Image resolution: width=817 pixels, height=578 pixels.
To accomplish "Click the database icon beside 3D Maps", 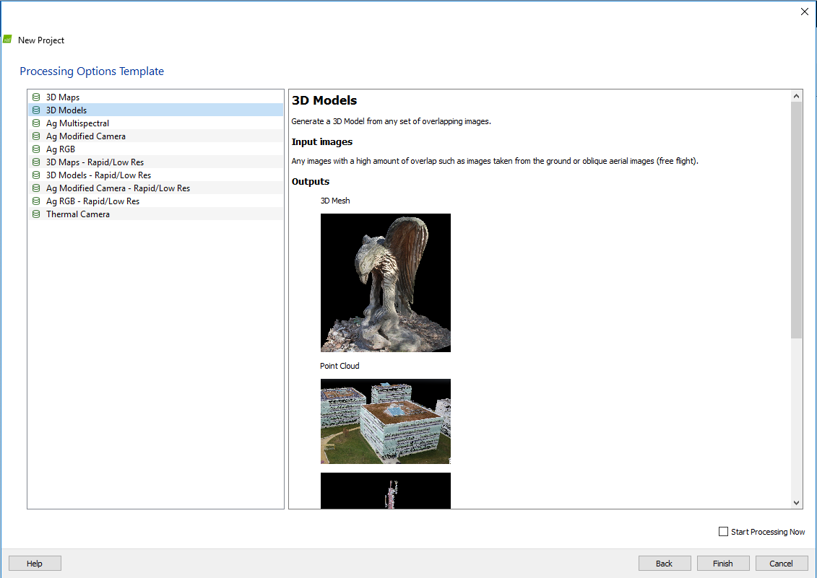I will pos(36,97).
